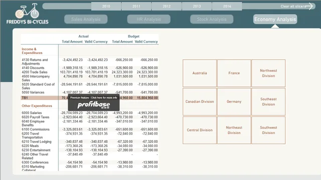The height and width of the screenshot is (180, 321).
Task: Open the Stock Analysis tab
Action: pyautogui.click(x=212, y=19)
